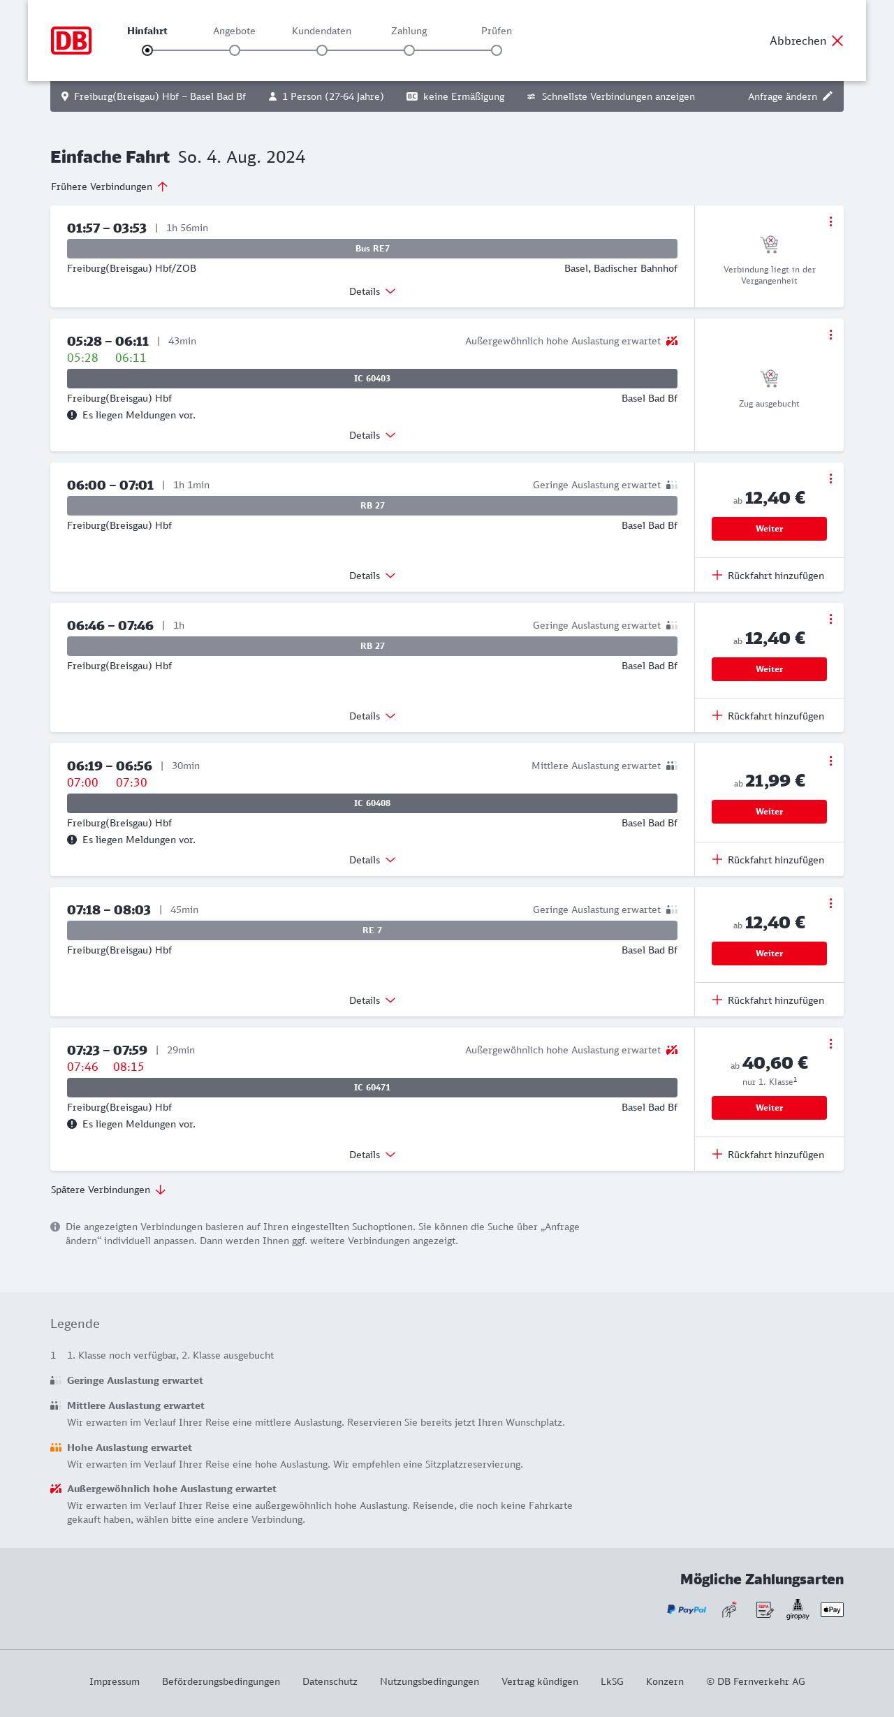
Task: Click the pencil icon beside Anfrage ändern
Action: pyautogui.click(x=828, y=96)
